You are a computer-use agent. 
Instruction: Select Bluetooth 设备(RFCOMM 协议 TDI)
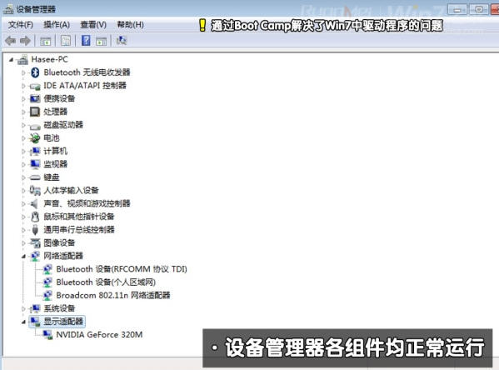pos(122,269)
